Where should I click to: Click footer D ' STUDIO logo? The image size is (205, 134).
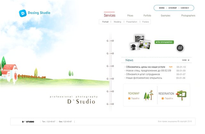pos(28,122)
